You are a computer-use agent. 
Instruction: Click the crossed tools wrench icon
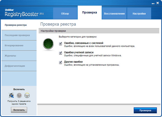tap(11, 95)
